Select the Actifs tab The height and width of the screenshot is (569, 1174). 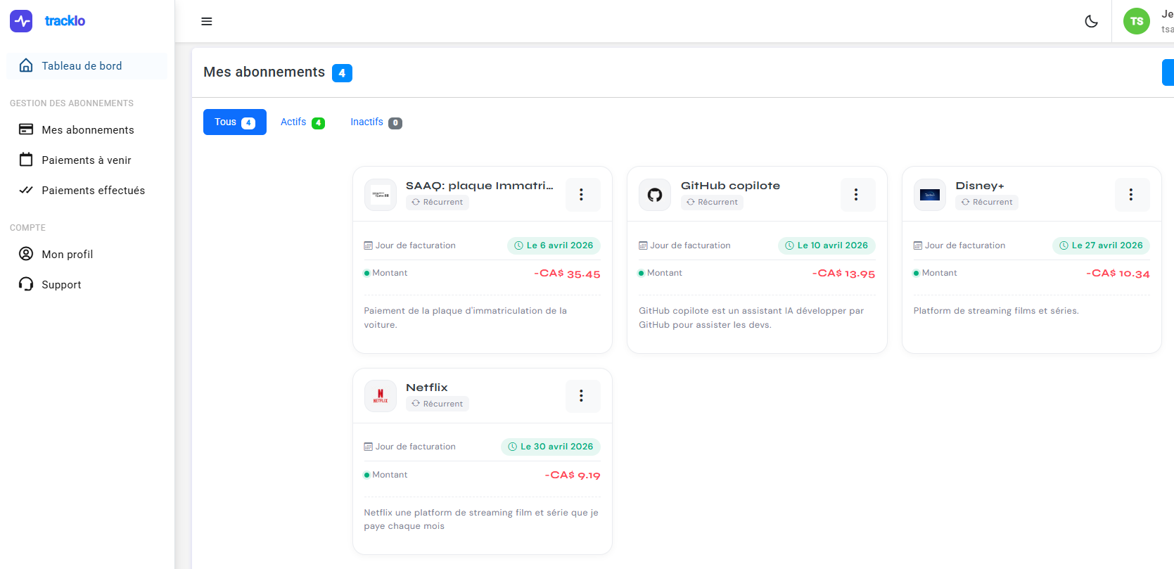point(302,122)
